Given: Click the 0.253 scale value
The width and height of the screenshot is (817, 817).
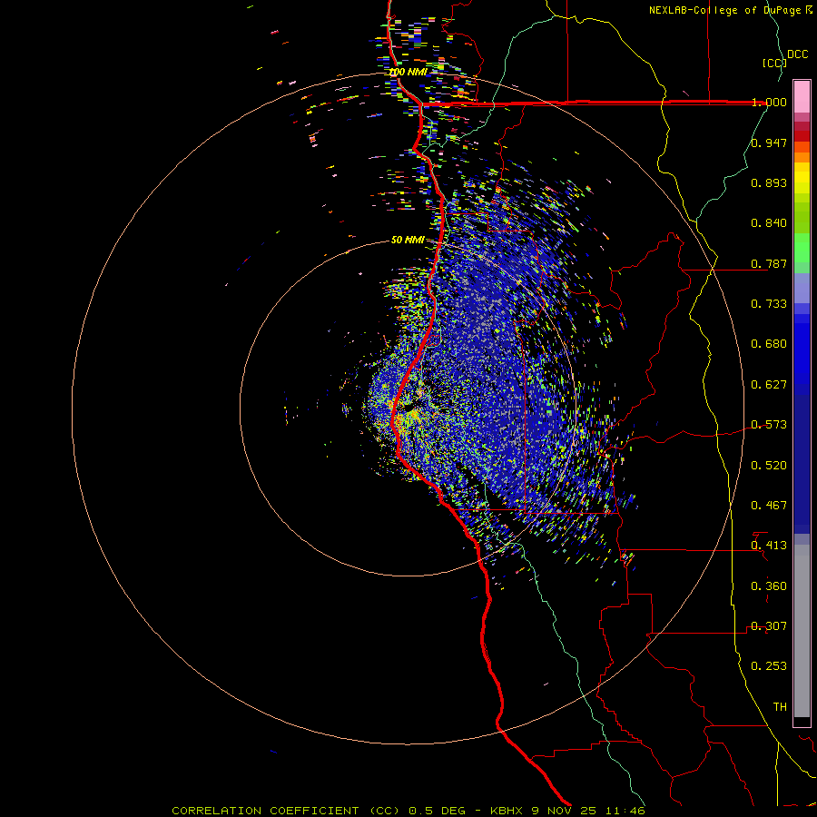Looking at the screenshot, I should click(769, 666).
